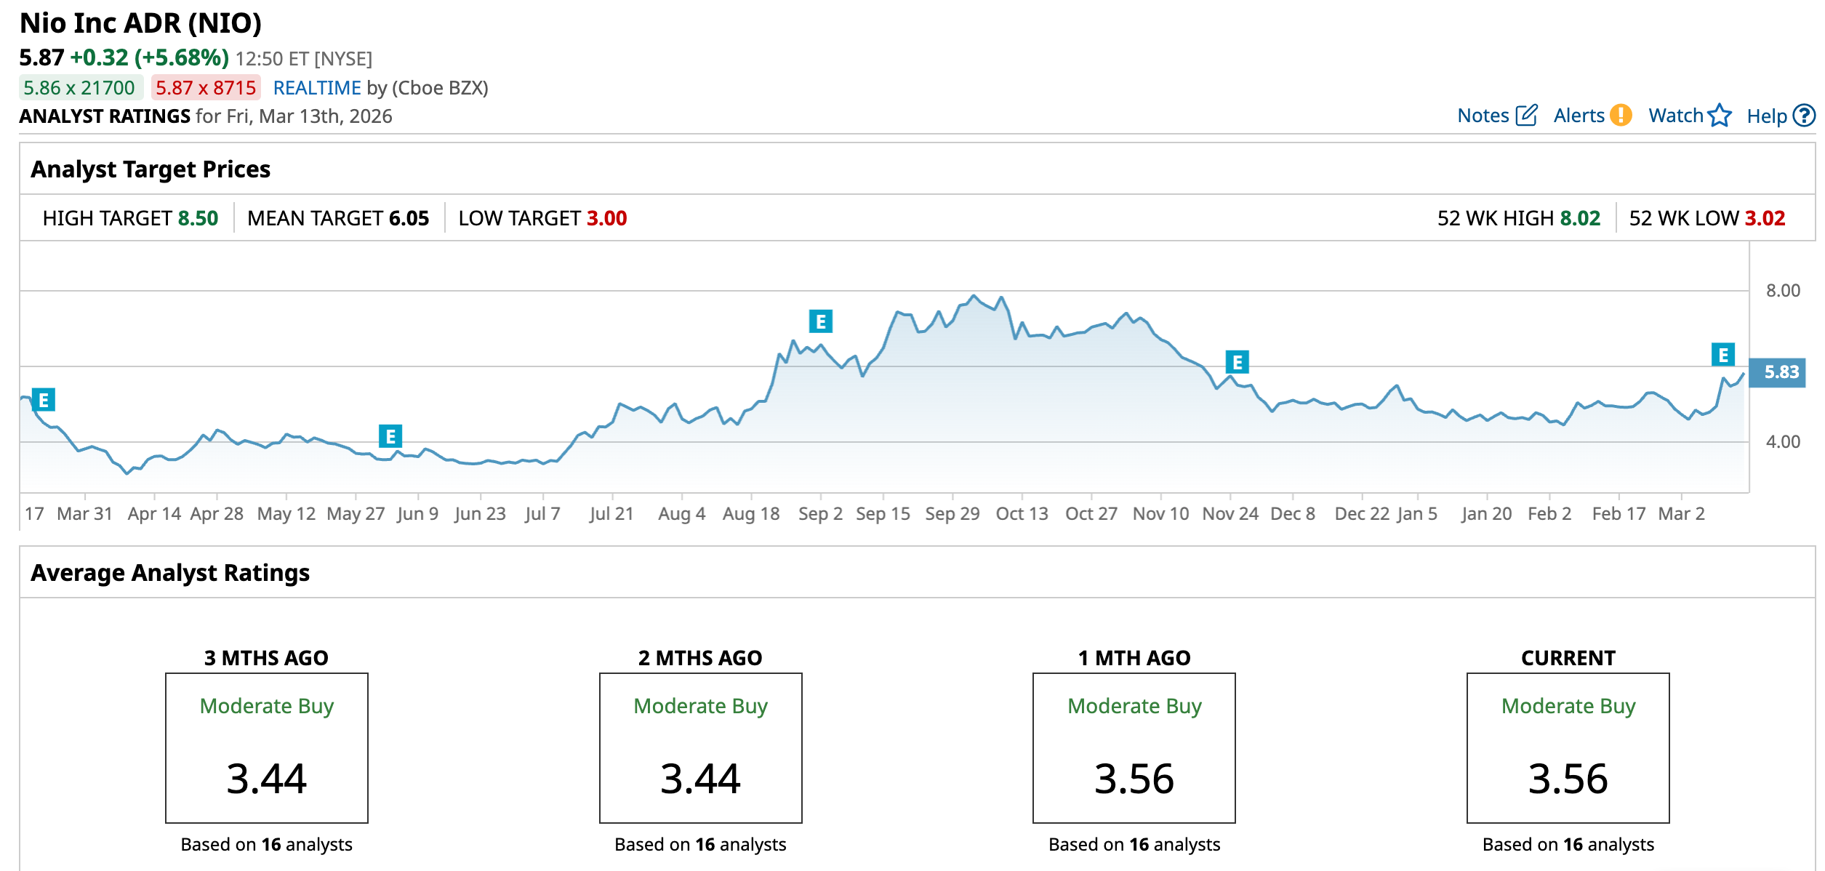The image size is (1825, 871).
Task: Add NIO to Watch list
Action: pyautogui.click(x=1675, y=116)
